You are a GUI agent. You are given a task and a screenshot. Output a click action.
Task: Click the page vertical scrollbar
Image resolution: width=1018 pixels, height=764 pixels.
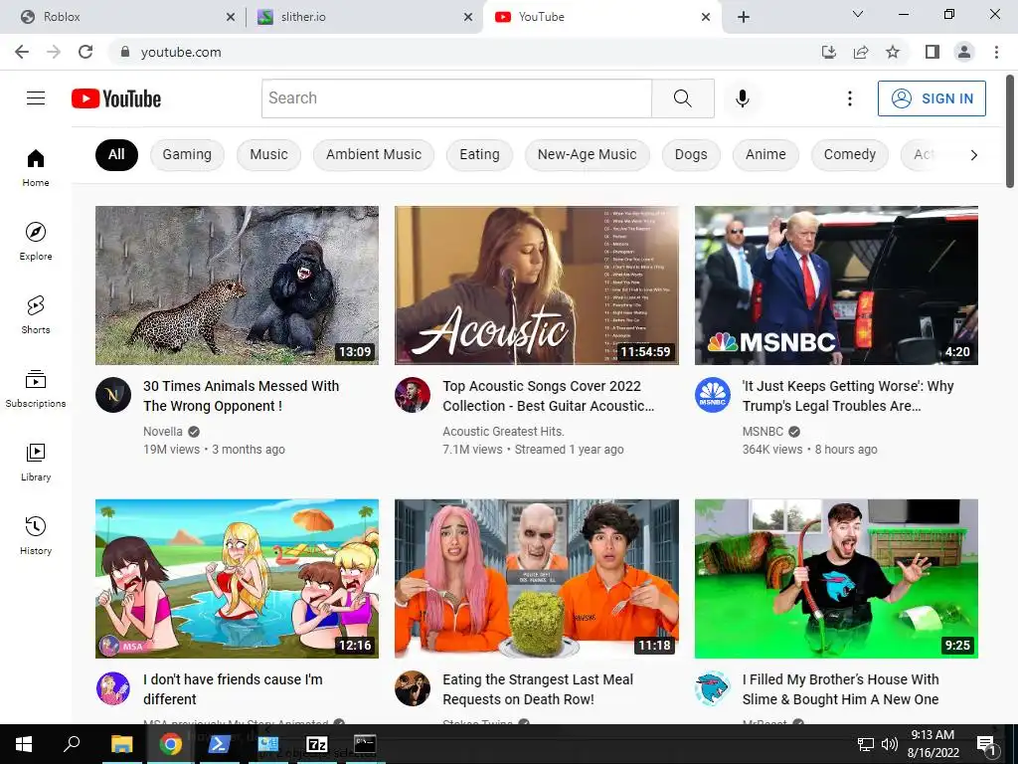tap(1010, 132)
